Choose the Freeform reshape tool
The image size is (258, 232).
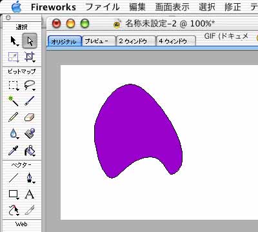click(x=14, y=210)
